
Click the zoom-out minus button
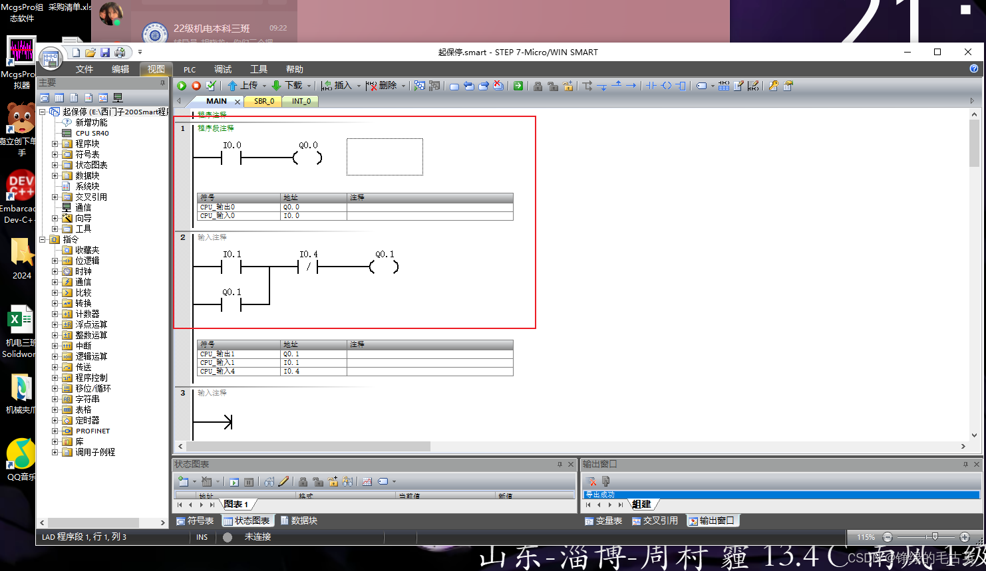point(888,537)
